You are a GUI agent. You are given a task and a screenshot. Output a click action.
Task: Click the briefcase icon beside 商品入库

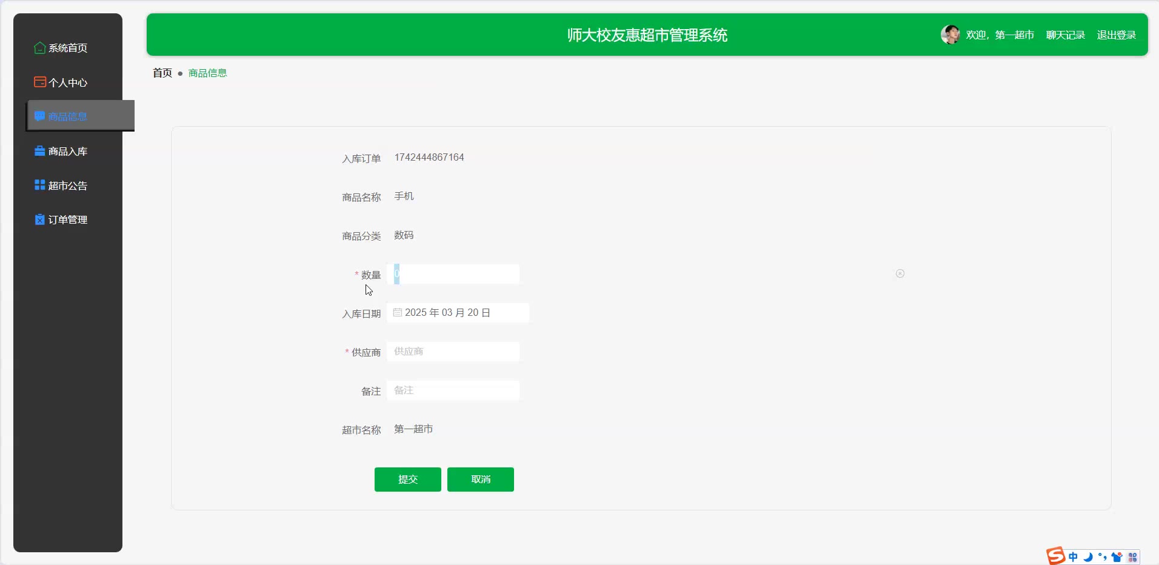pyautogui.click(x=40, y=151)
